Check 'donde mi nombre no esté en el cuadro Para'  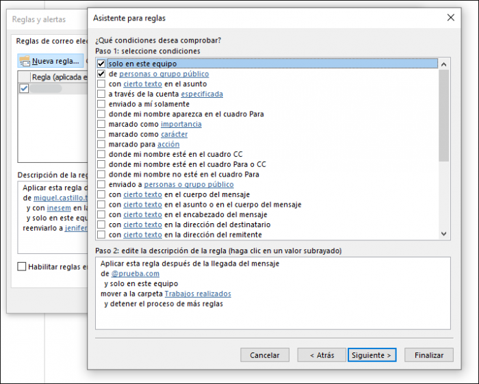click(101, 175)
